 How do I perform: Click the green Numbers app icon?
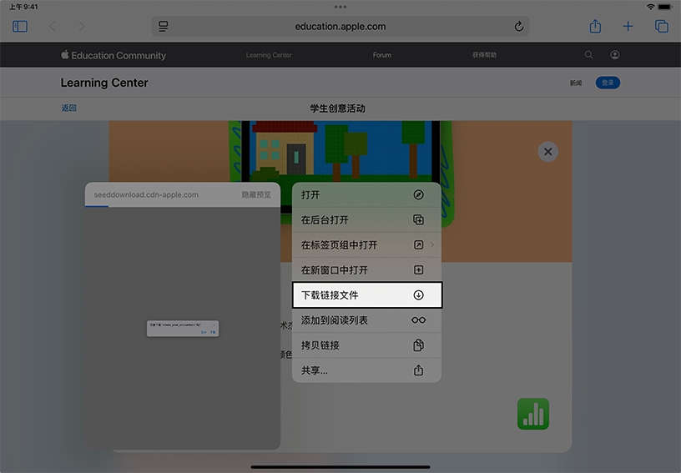click(x=533, y=414)
